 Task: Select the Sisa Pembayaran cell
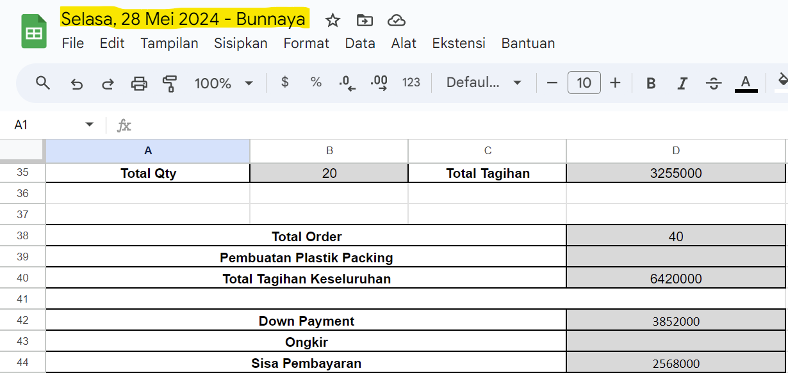[x=306, y=363]
